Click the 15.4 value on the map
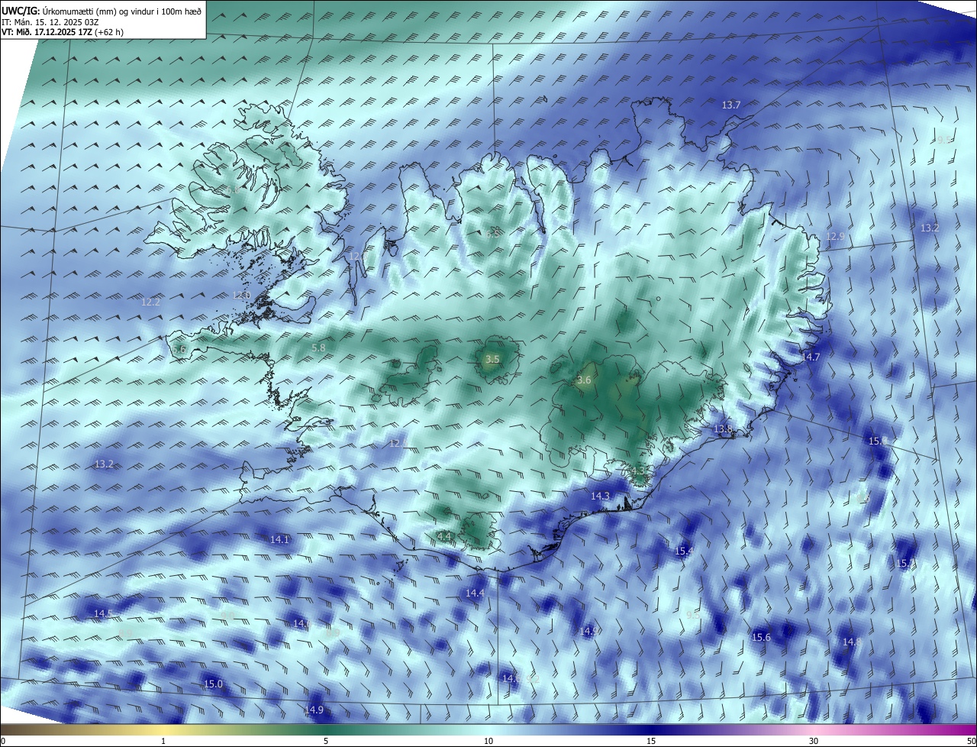Image resolution: width=977 pixels, height=747 pixels. point(684,551)
